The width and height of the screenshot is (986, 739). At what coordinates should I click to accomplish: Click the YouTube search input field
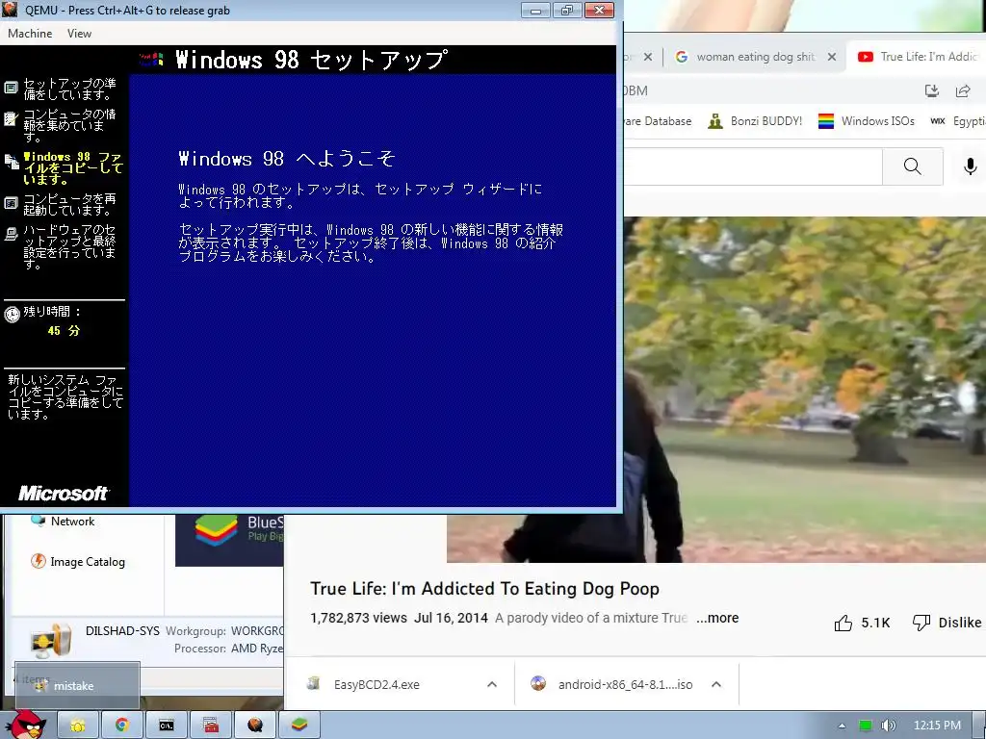click(753, 166)
